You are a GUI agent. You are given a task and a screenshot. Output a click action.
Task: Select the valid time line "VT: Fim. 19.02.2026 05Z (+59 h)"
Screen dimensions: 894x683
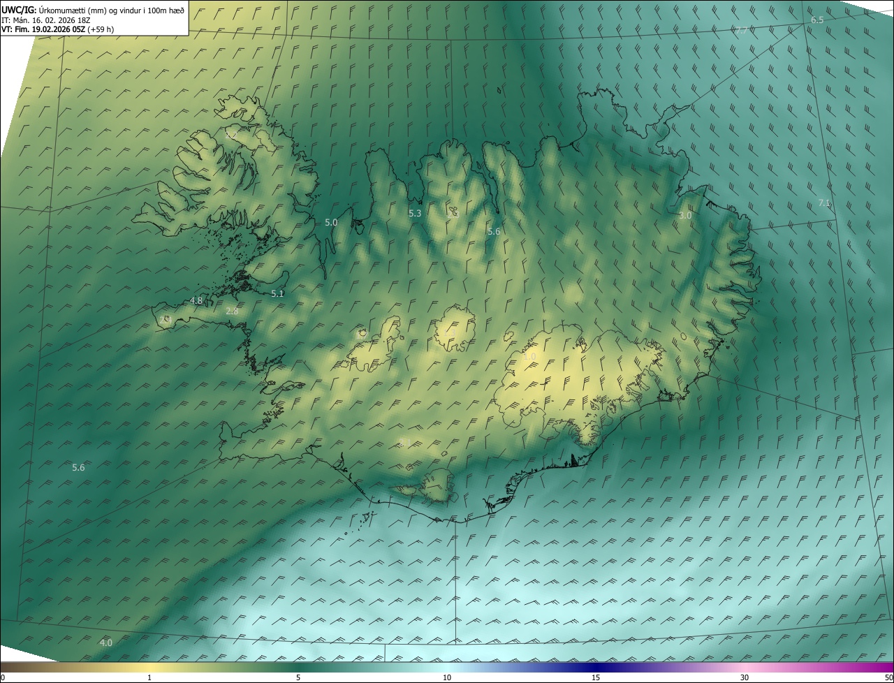tap(58, 29)
